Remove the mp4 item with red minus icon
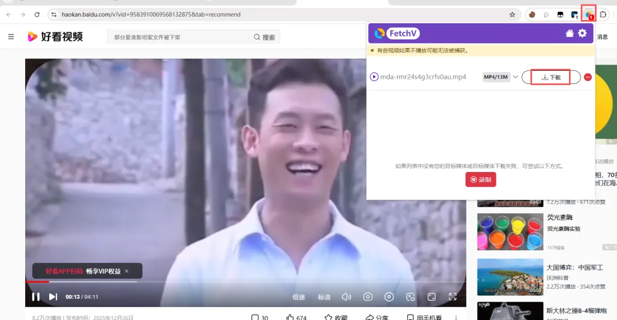 coord(588,77)
